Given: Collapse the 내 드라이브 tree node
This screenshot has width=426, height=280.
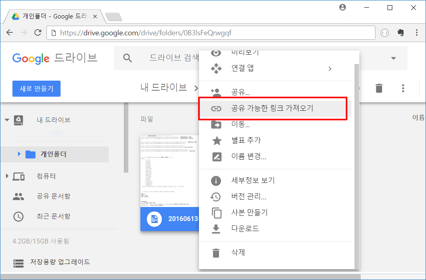Looking at the screenshot, I should [7, 120].
